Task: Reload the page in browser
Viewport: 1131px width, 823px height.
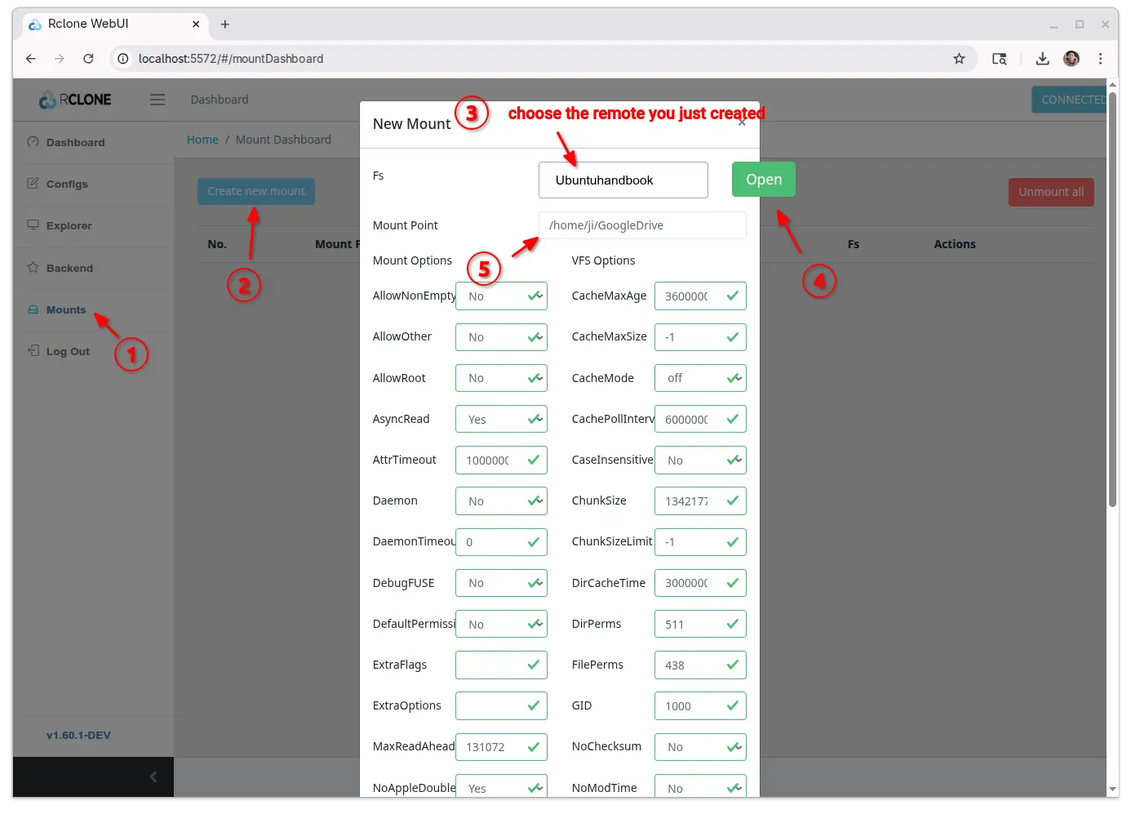Action: 88,59
